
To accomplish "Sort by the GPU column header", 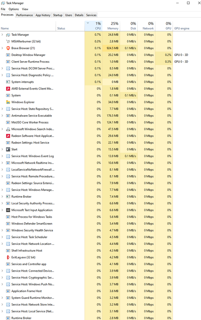I will coord(164,26).
